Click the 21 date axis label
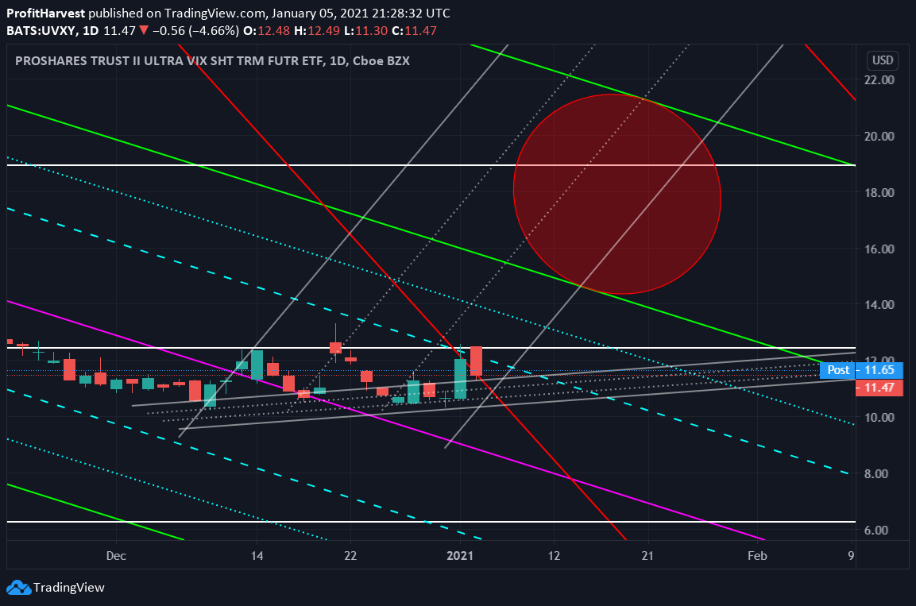Viewport: 916px width, 606px height. tap(647, 556)
